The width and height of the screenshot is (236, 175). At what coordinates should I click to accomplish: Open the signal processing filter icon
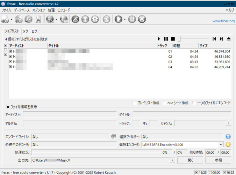85,19
